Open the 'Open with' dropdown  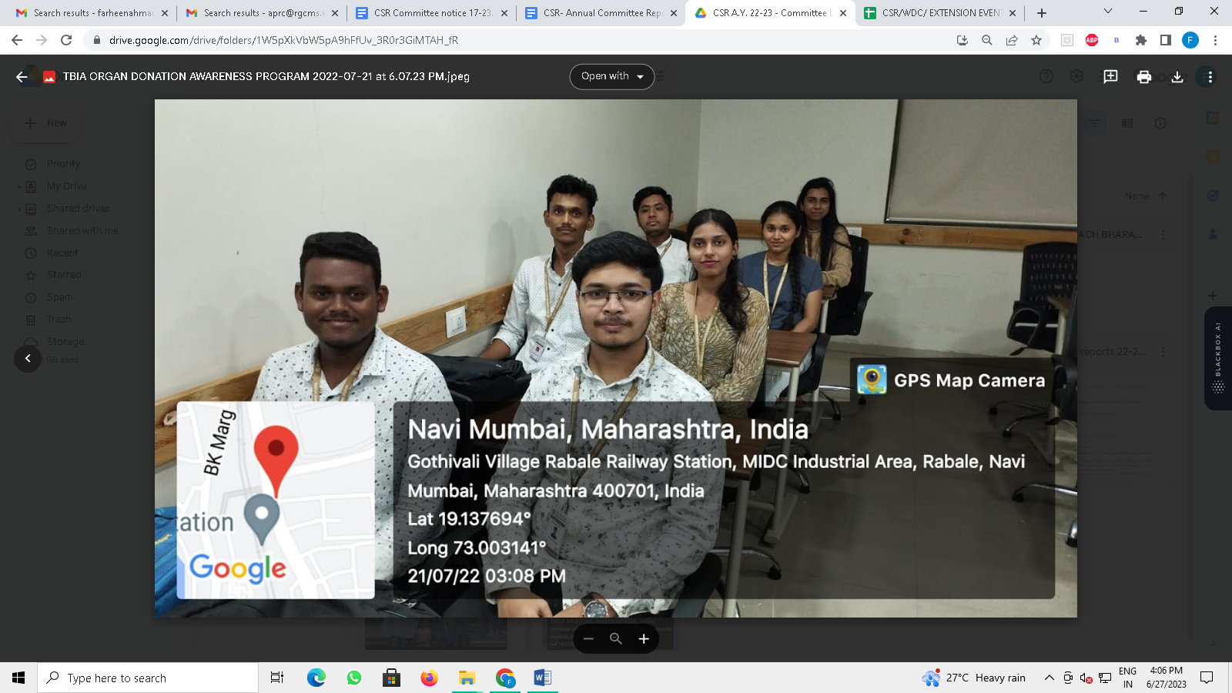pyautogui.click(x=612, y=76)
